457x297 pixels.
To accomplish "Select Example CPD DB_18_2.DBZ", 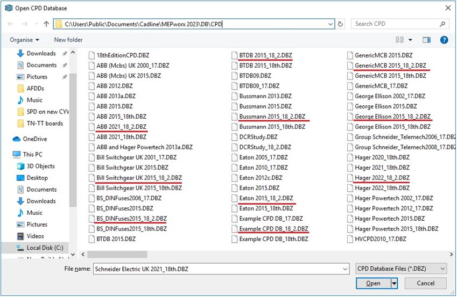I will pos(273,229).
